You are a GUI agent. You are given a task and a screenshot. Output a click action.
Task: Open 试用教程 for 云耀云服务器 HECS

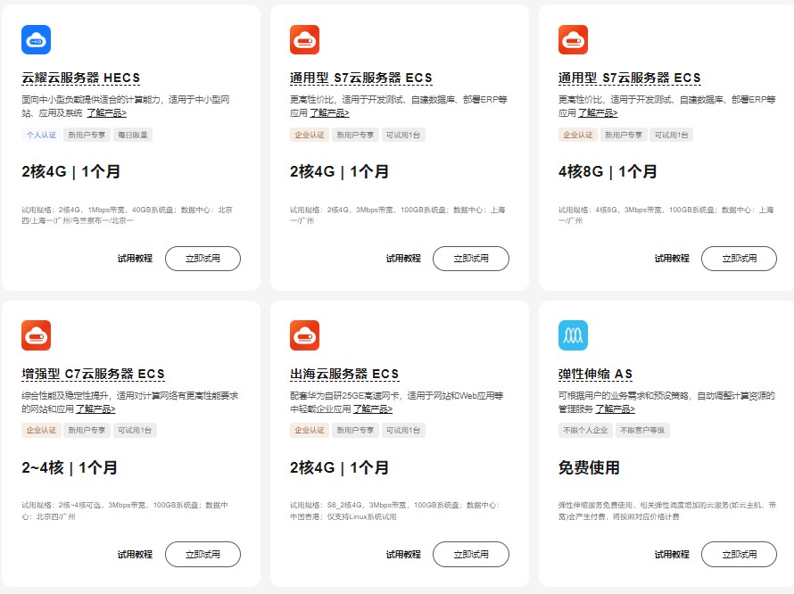(135, 259)
